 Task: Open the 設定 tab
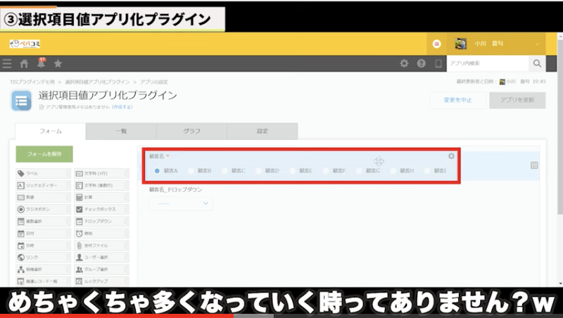262,131
